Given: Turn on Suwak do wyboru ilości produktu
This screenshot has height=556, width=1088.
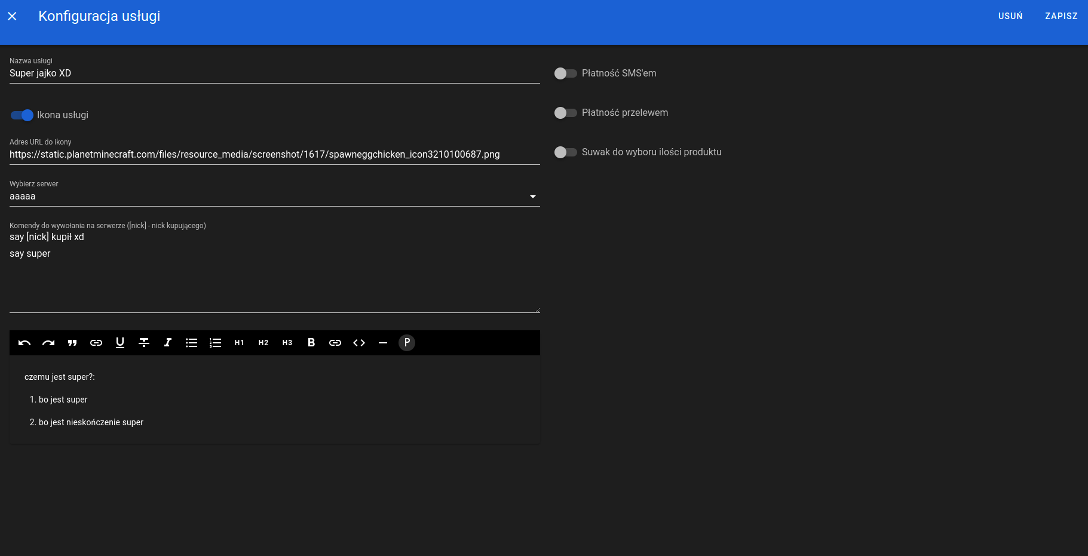Looking at the screenshot, I should [565, 152].
